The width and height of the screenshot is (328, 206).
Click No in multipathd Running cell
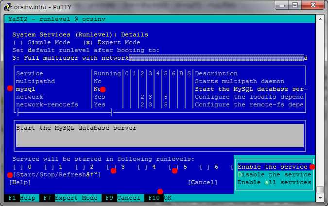click(98, 81)
